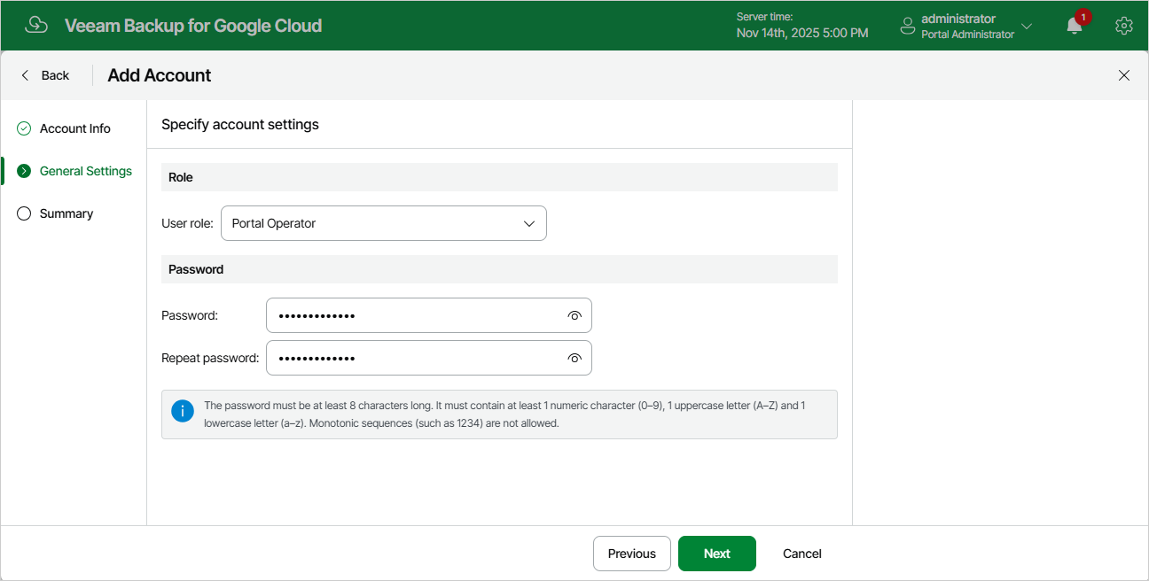Click the Account Info completed checkmark icon

[24, 128]
